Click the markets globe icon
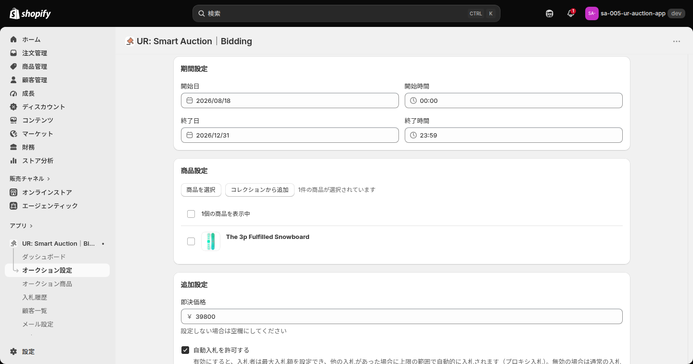 click(x=13, y=134)
